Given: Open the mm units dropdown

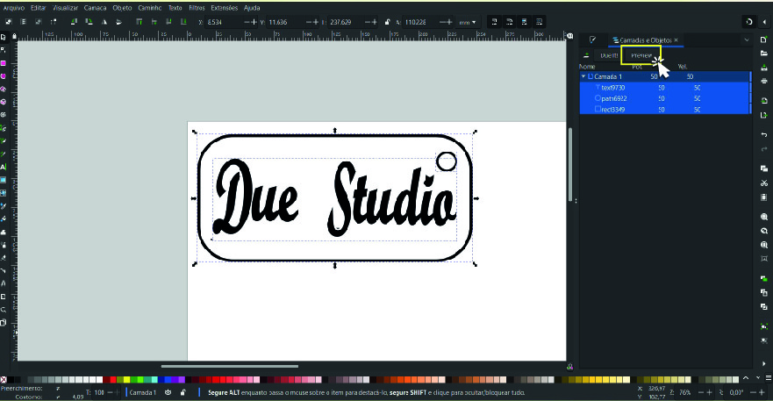Looking at the screenshot, I should point(464,21).
